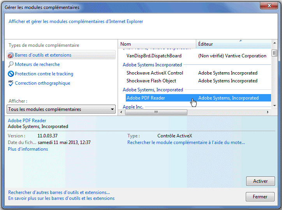This screenshot has width=282, height=210.
Task: Click the Moteurs de recherche magnifier icon
Action: pos(11,64)
